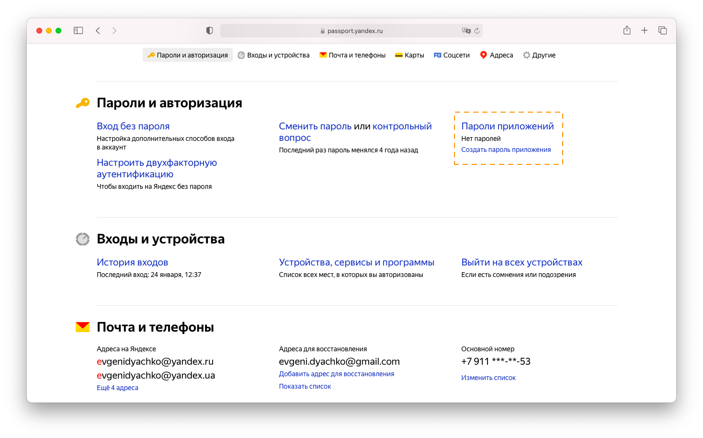Switch to Соцсети tab
The width and height of the screenshot is (703, 438).
pyautogui.click(x=452, y=55)
